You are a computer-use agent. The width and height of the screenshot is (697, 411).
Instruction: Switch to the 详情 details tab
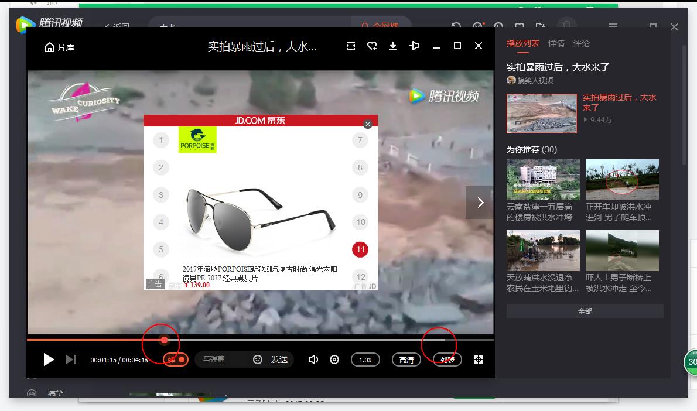click(x=556, y=43)
